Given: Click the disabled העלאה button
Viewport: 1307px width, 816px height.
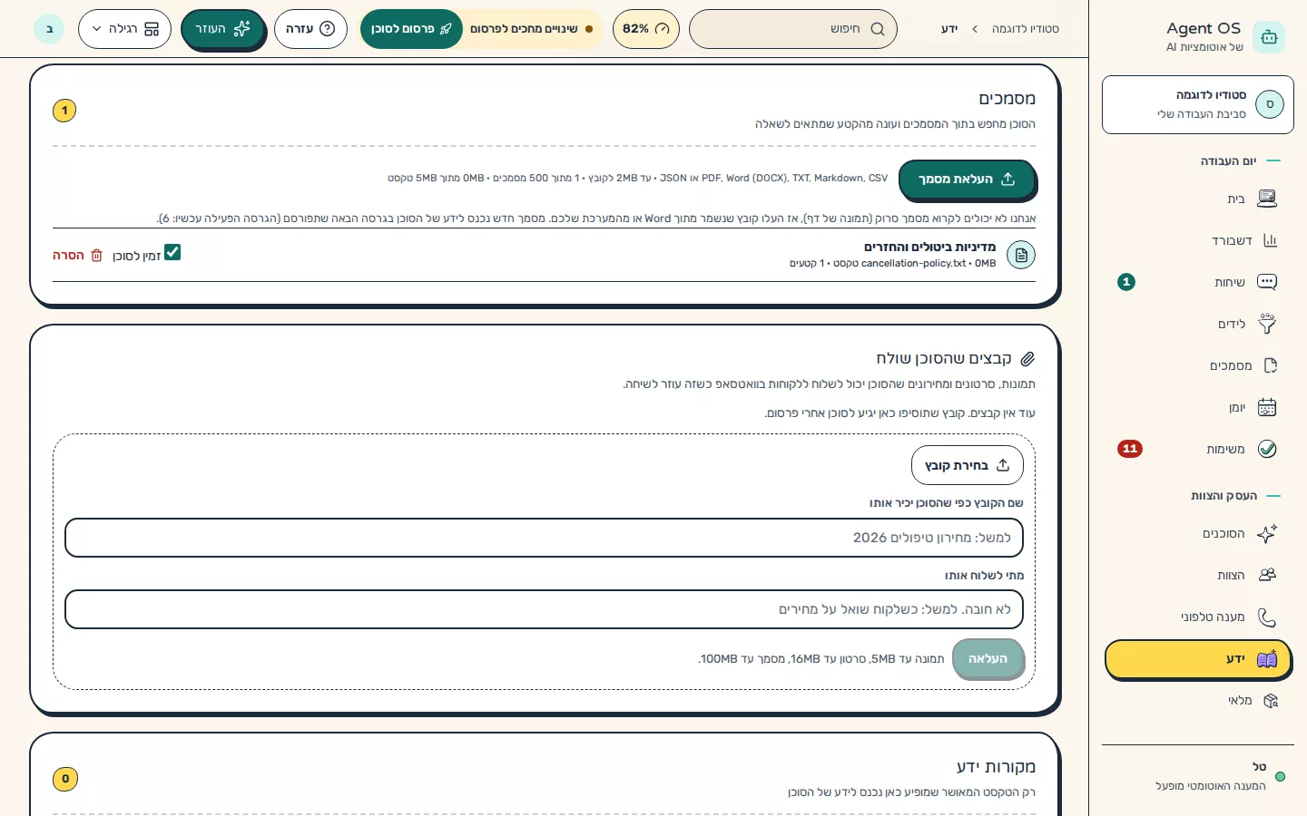Looking at the screenshot, I should (988, 659).
